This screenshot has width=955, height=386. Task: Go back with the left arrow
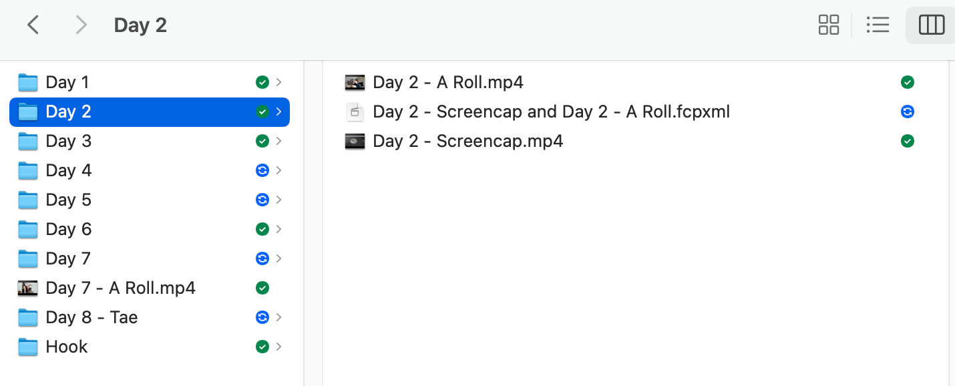[33, 25]
